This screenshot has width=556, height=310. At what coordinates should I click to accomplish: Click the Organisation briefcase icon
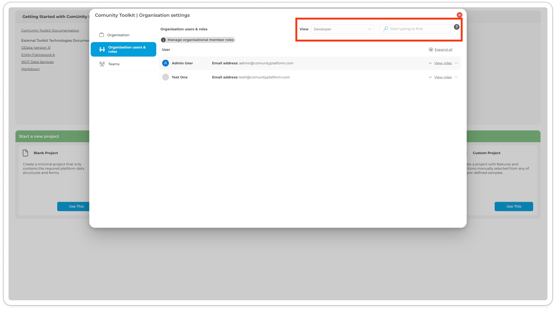point(102,35)
